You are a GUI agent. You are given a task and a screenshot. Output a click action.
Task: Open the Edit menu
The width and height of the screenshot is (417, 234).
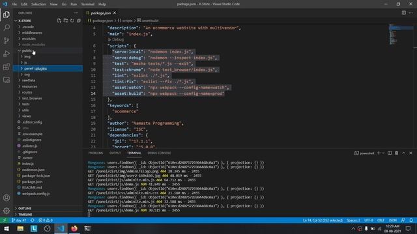(x=24, y=4)
